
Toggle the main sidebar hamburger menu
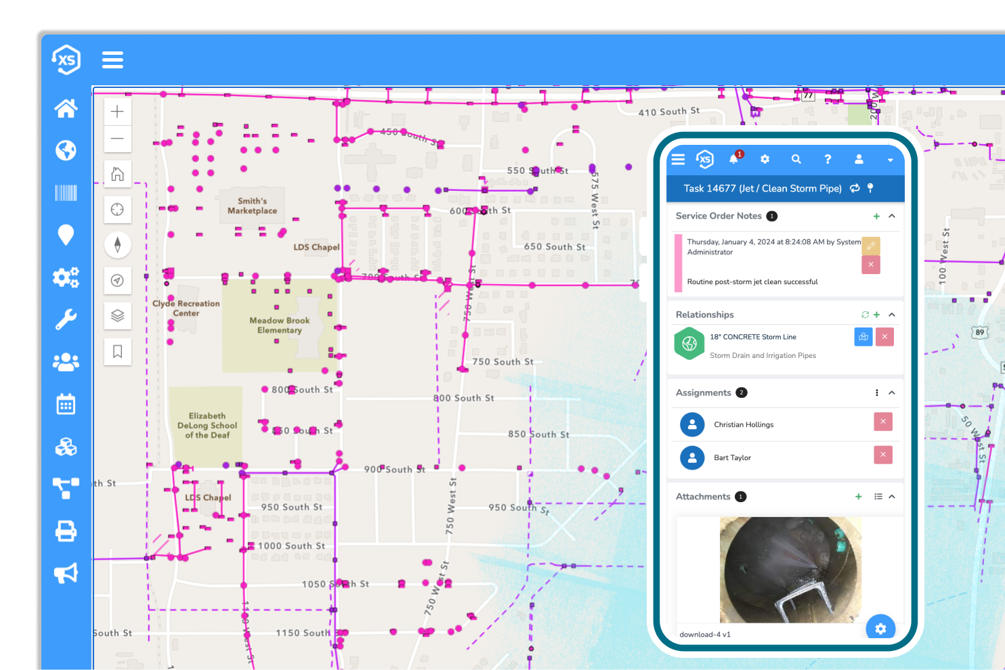point(112,60)
